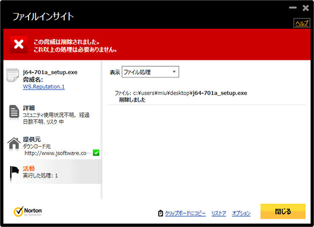
Task: Click the クリップボードにコピー link
Action: [185, 213]
